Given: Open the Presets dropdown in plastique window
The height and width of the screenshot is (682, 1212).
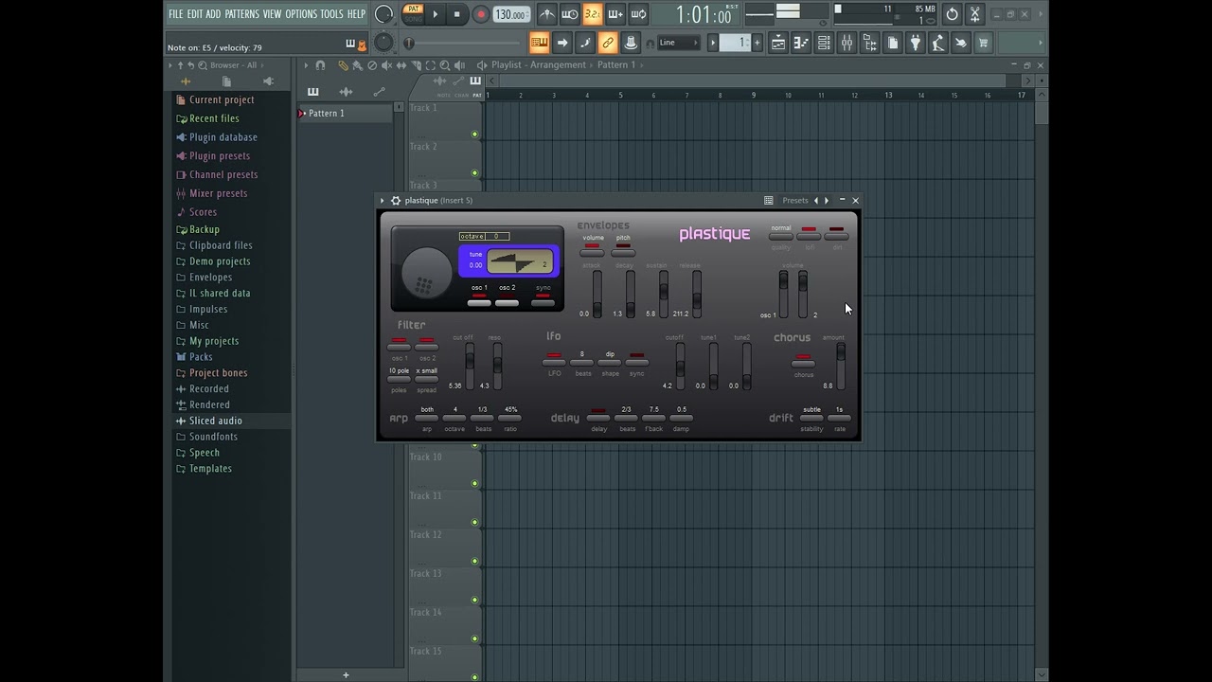Looking at the screenshot, I should [795, 201].
